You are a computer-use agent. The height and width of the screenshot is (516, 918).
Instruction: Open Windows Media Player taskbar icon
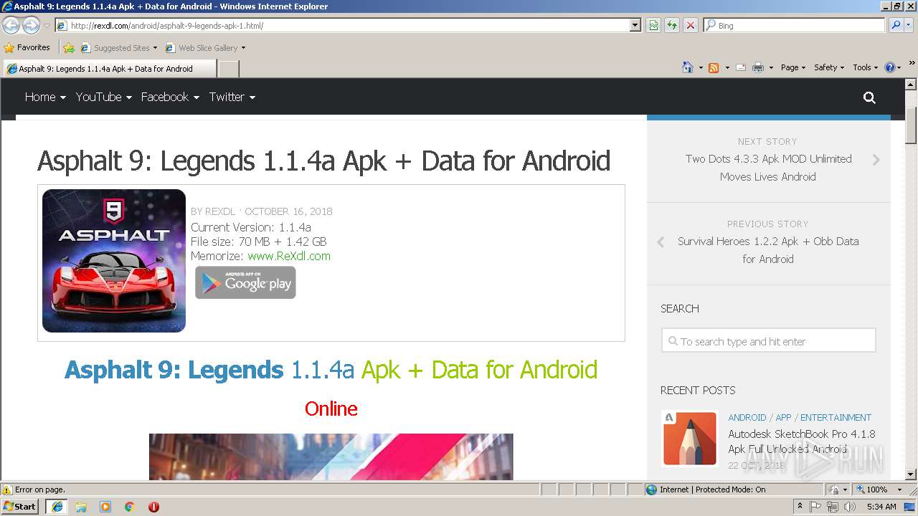pos(105,507)
